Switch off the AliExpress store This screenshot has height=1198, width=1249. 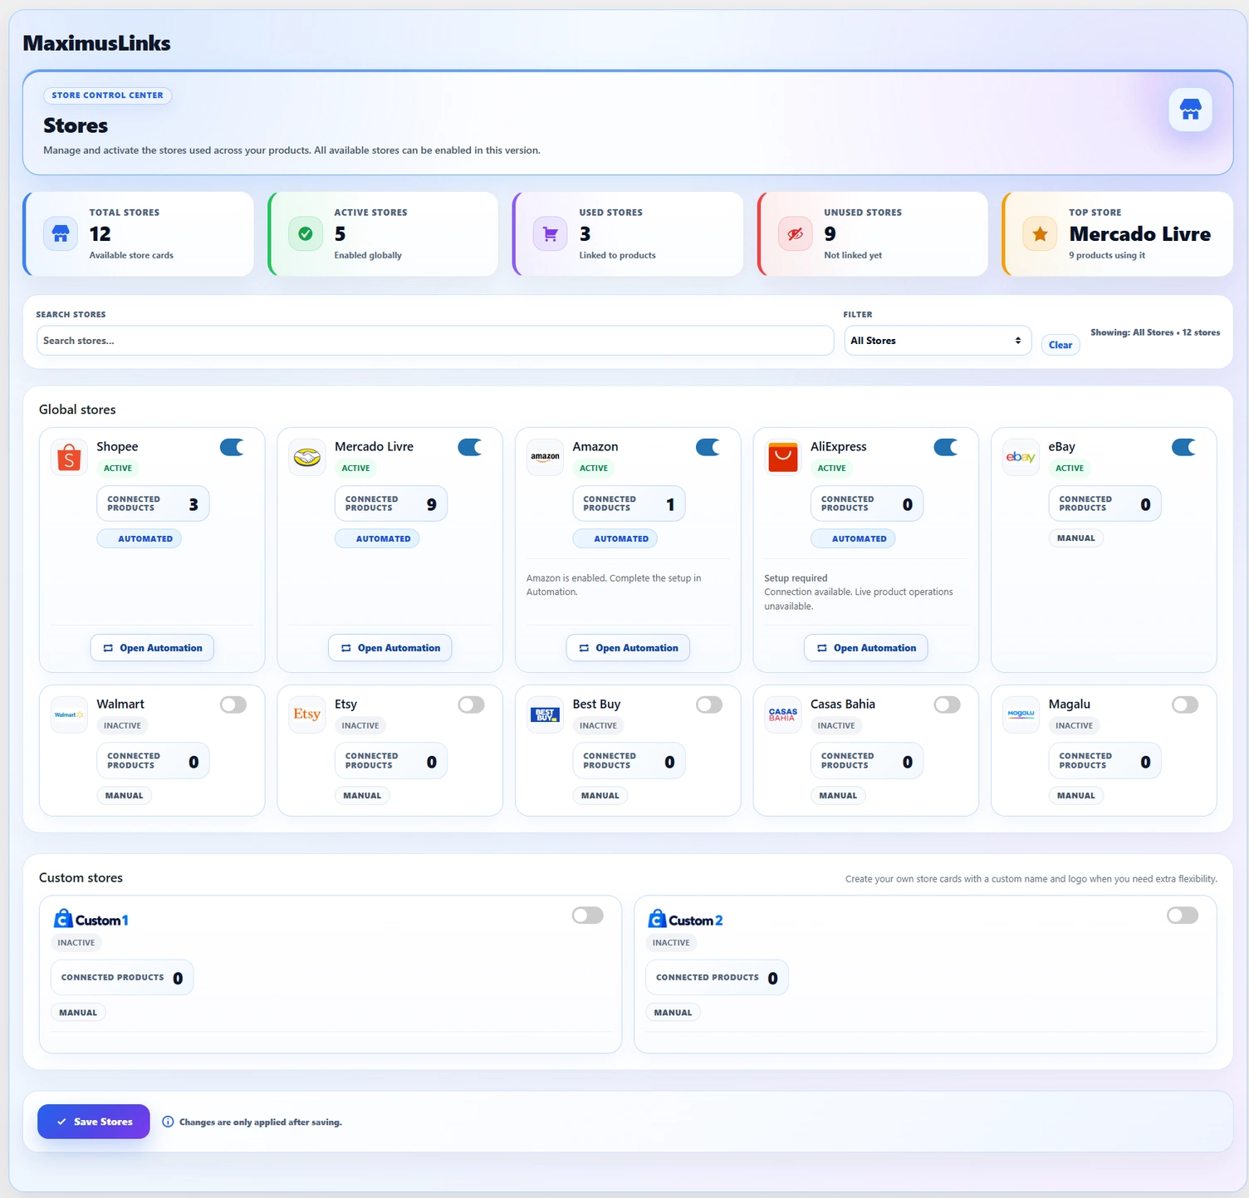click(947, 447)
